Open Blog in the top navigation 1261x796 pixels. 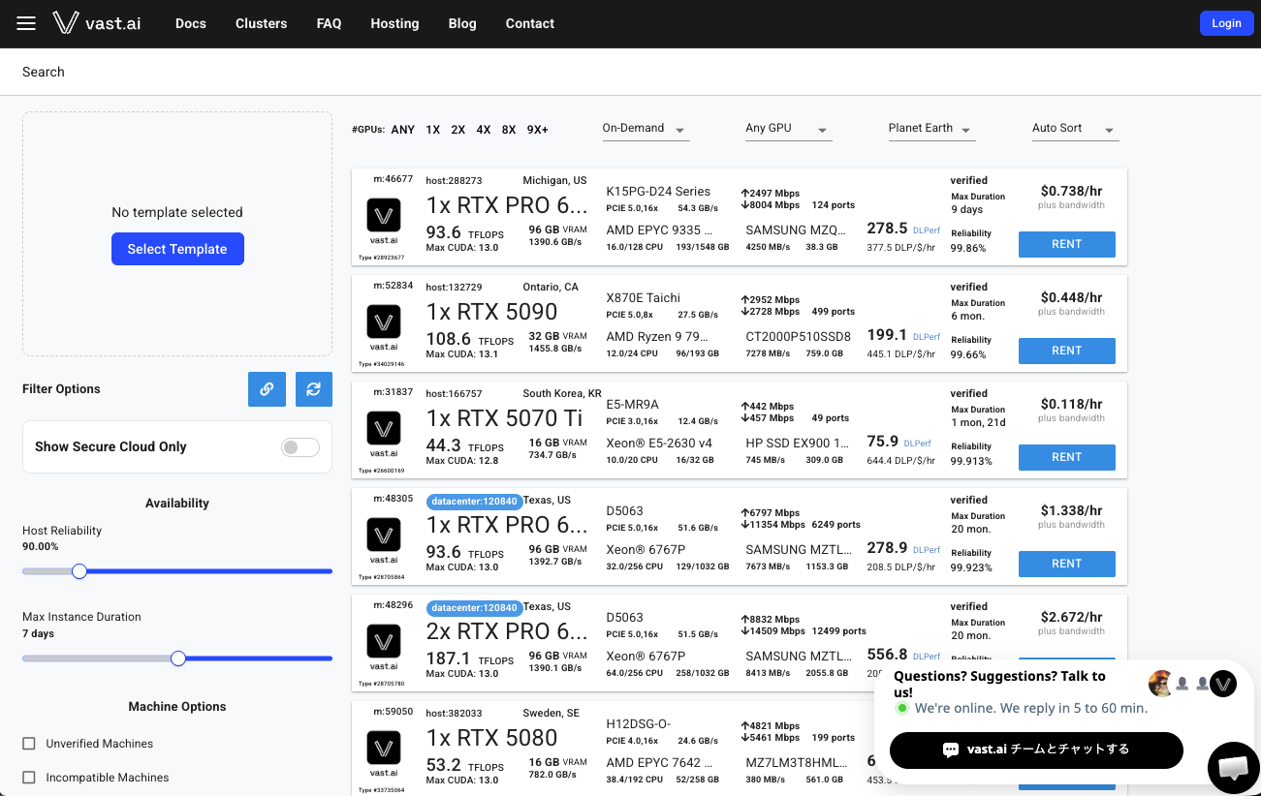pyautogui.click(x=462, y=23)
